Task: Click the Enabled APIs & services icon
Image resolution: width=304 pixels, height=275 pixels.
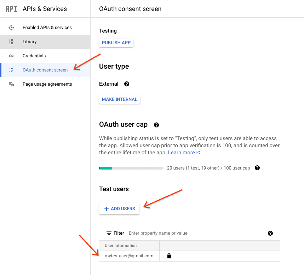Action: (11, 28)
